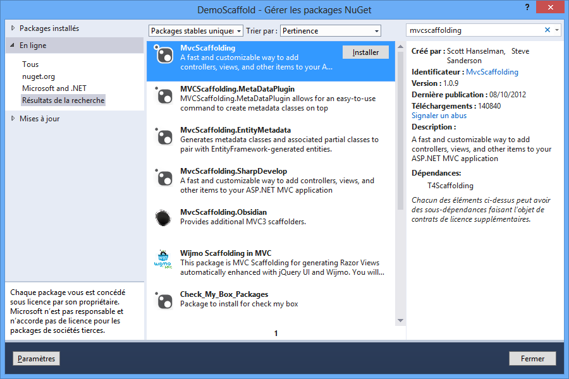Clear the search box with the X icon

click(x=548, y=30)
